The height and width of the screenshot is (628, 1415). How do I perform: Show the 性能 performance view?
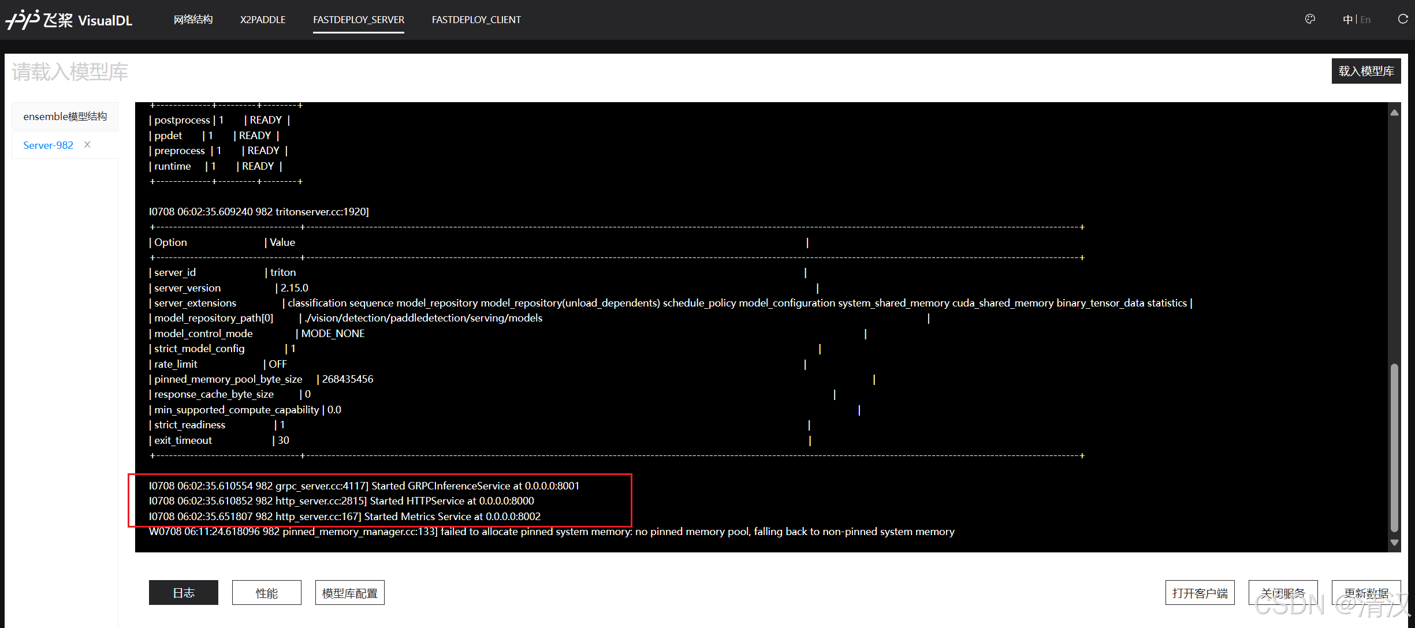[x=267, y=593]
